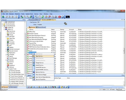
Task: Click the printer toolbar icon
Action: tap(53, 17)
